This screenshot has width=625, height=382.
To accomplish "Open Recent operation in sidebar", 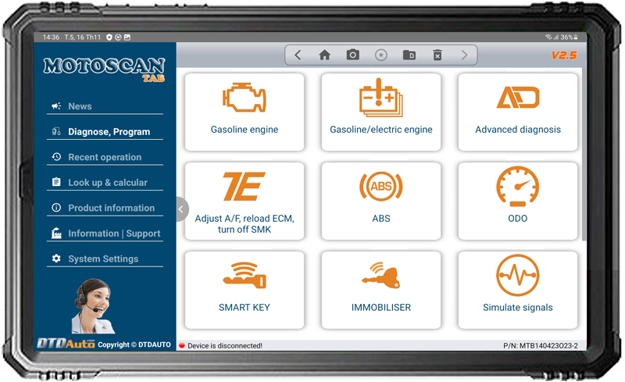I will [x=105, y=157].
